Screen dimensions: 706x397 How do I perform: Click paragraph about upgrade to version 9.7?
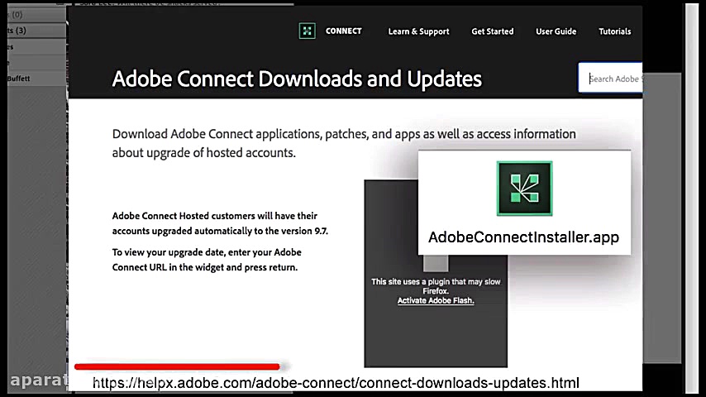pyautogui.click(x=220, y=223)
